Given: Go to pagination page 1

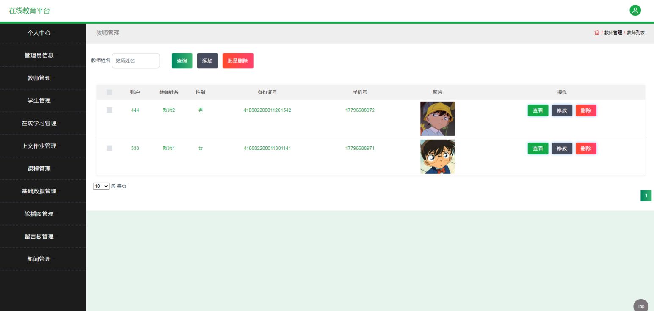Looking at the screenshot, I should pos(646,195).
